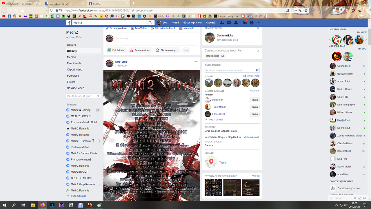Open Clipuri video section
371x209 pixels.
(x=74, y=69)
